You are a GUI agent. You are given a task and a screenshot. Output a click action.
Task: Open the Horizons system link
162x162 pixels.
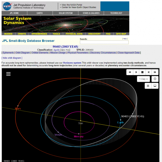pyautogui.click(x=72, y=63)
